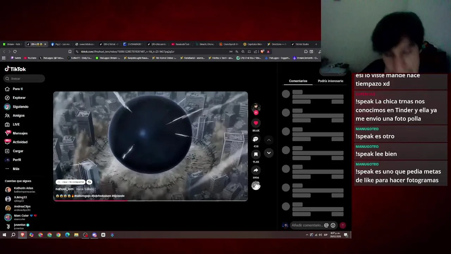Viewport: 451px width, 254px height.
Task: Click the TikTok logo
Action: click(15, 69)
